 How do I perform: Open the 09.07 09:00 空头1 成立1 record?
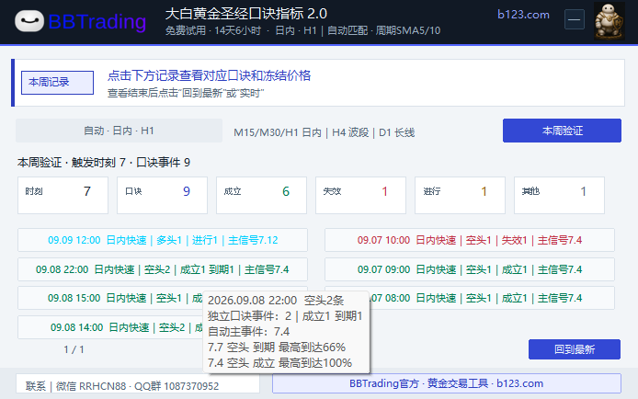[470, 269]
